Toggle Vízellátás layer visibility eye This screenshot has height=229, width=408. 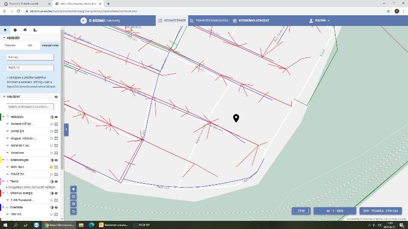56,208
